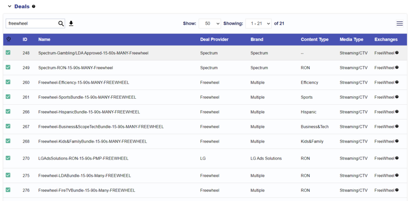Screen dimensions: 410x201
Task: Click the power status column header icon
Action: pos(9,40)
